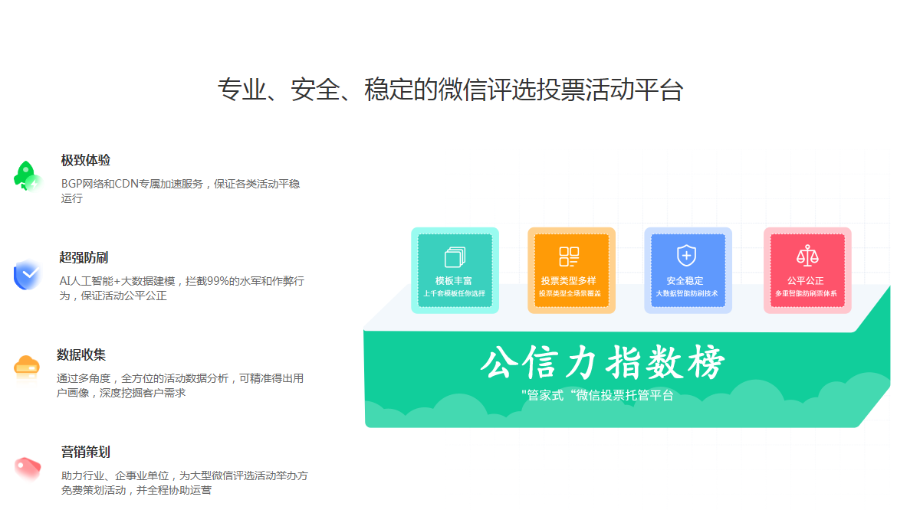This screenshot has height=513, width=920.
Task: Click the QR grid icon in 投票类型多样 card
Action: click(569, 256)
